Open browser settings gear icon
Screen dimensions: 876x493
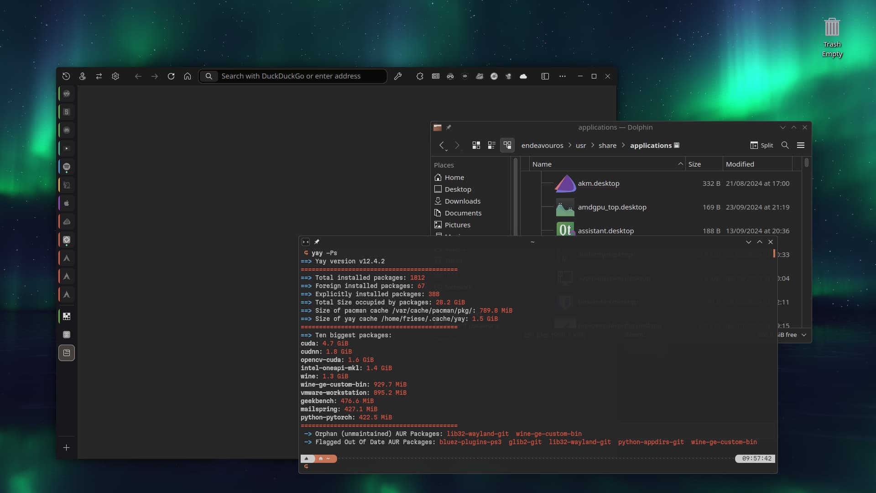click(x=115, y=76)
